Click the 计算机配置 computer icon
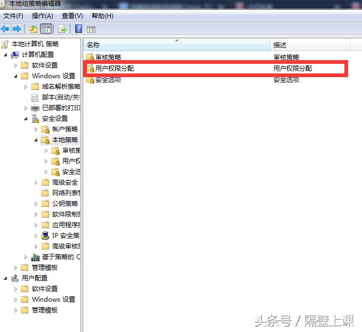 tap(15, 55)
